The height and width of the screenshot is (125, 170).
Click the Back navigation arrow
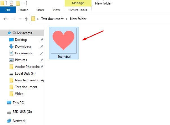pos(5,19)
